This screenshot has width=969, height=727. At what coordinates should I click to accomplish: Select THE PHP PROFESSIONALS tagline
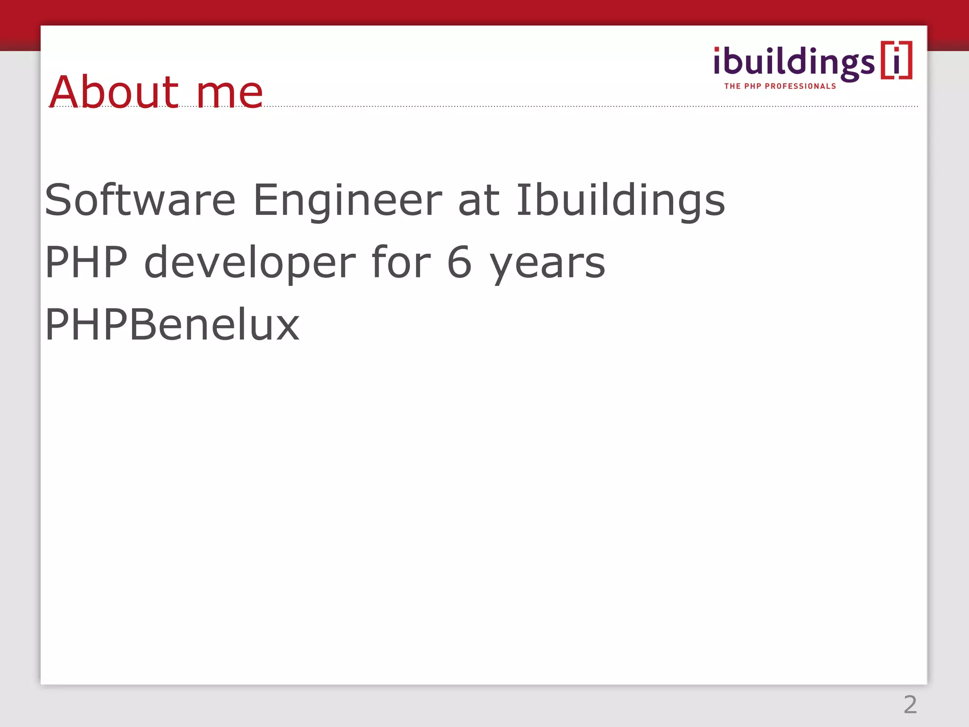780,86
